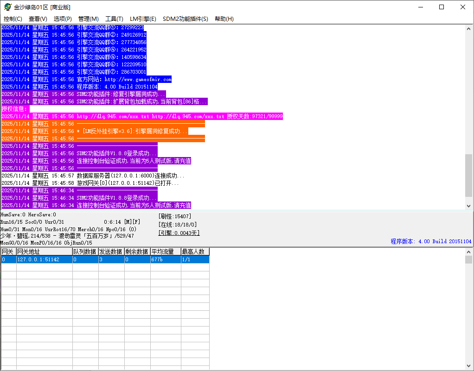Minimize the 金沙绿岛01区 window

pos(421,7)
